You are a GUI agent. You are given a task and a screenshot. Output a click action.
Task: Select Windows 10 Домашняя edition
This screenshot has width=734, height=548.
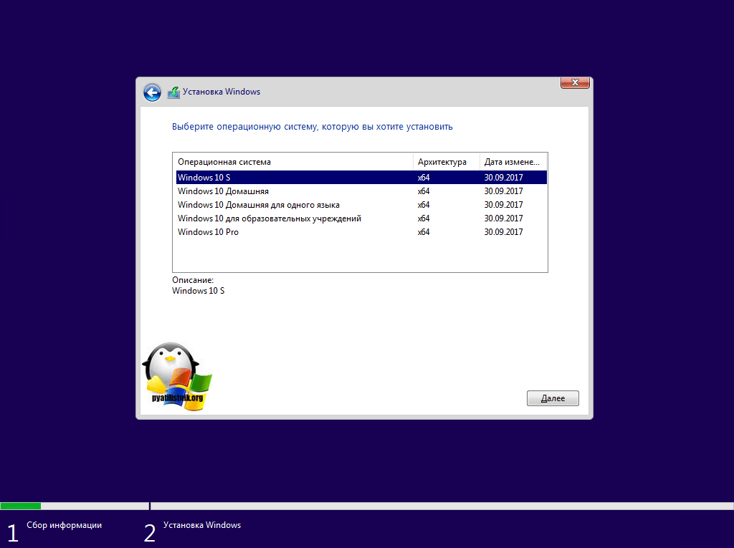click(361, 191)
